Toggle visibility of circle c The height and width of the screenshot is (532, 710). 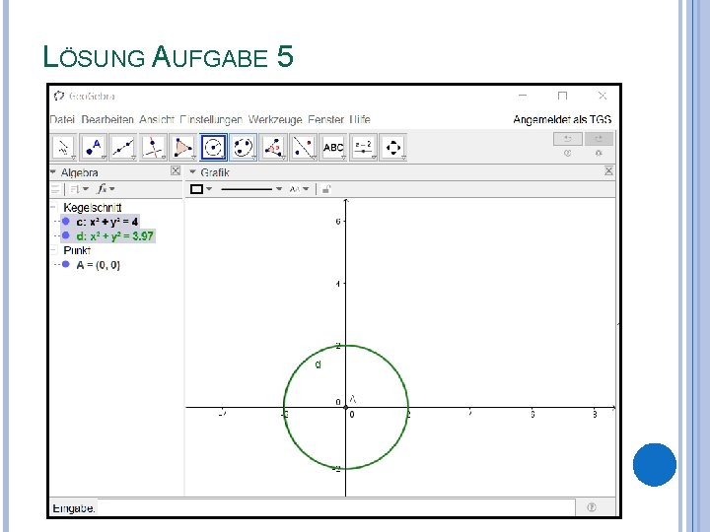[66, 222]
